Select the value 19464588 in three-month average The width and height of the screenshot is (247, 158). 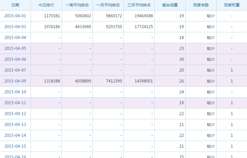(144, 16)
